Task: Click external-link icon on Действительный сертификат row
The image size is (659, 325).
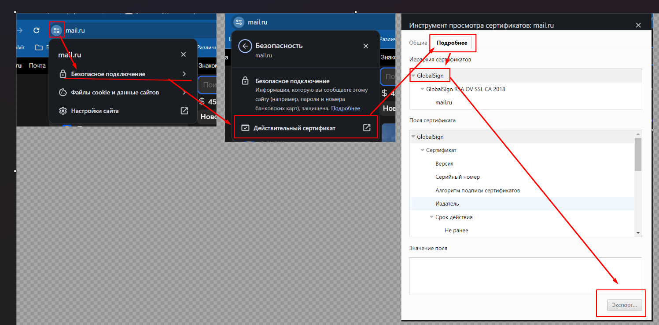Action: (366, 128)
